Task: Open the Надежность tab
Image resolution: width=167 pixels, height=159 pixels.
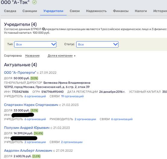Action: pyautogui.click(x=96, y=11)
